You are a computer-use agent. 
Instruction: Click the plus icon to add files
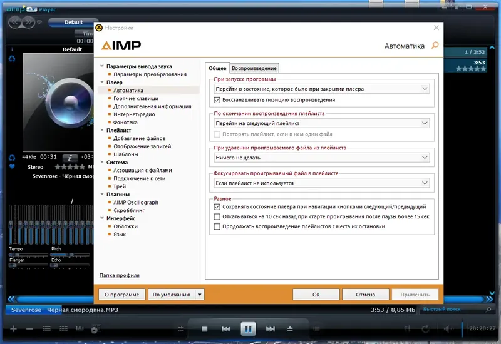point(13,329)
